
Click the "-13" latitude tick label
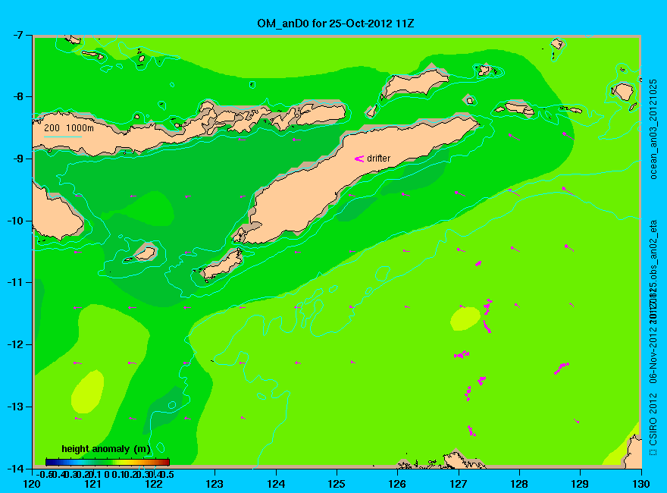tap(14, 407)
